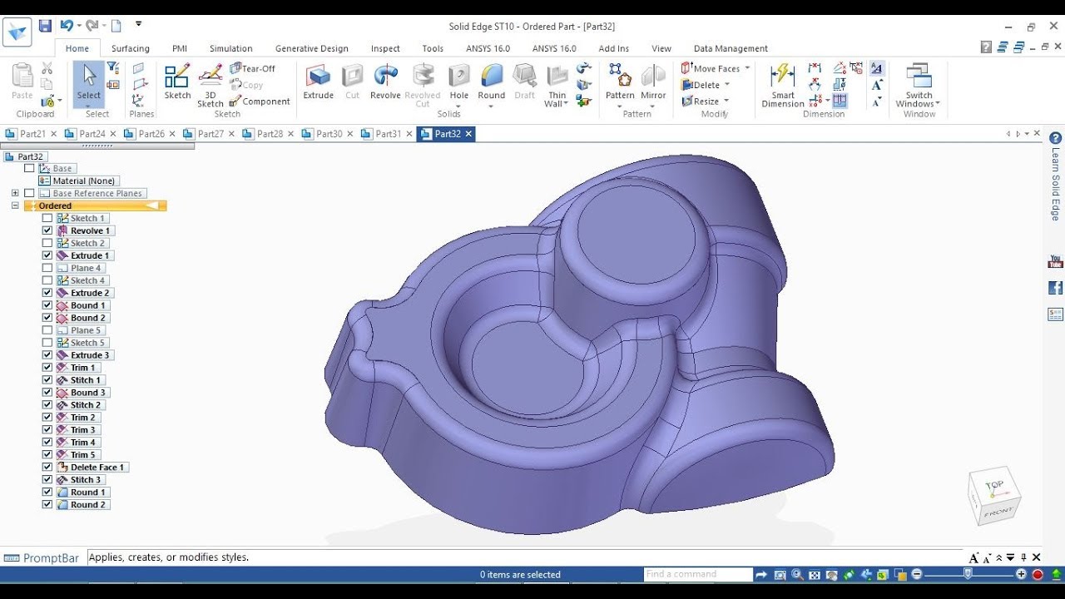Save the document via quick access
Screen dimensions: 1065x599
tap(45, 26)
